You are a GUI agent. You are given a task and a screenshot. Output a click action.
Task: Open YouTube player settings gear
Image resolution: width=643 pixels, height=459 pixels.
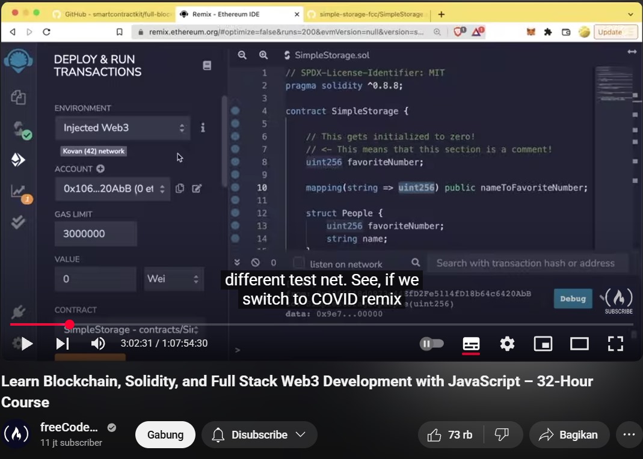(507, 344)
